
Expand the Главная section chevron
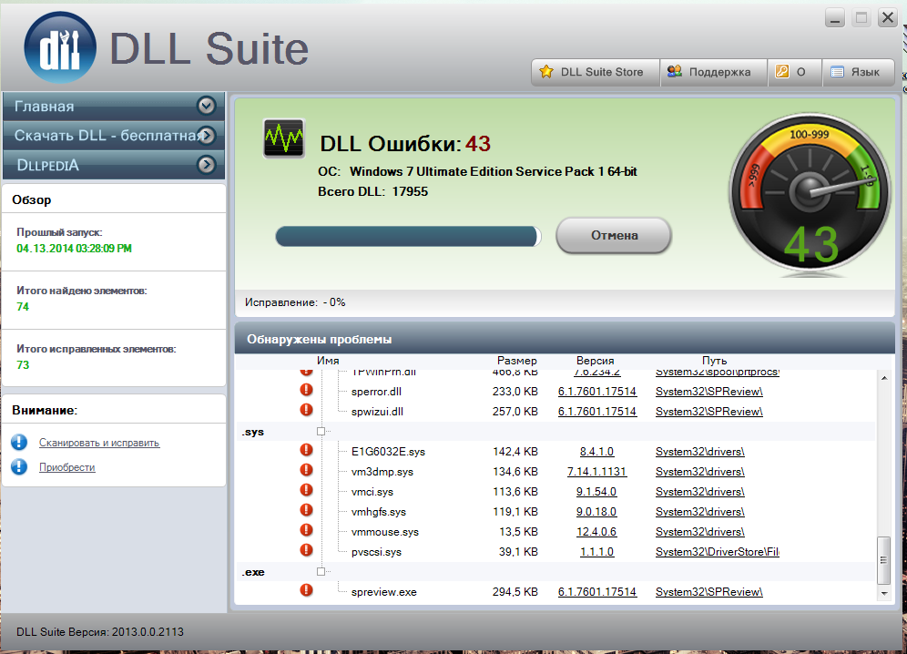[207, 106]
